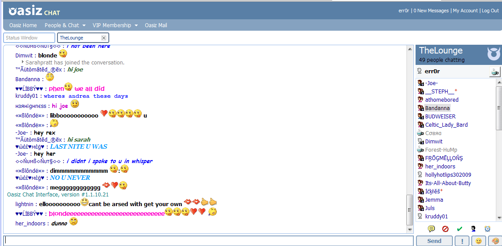Click the user list scrollbar thumb
The width and height of the screenshot is (502, 246).
pos(499,108)
